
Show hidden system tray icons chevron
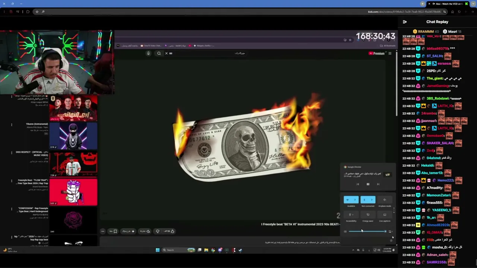(353, 250)
